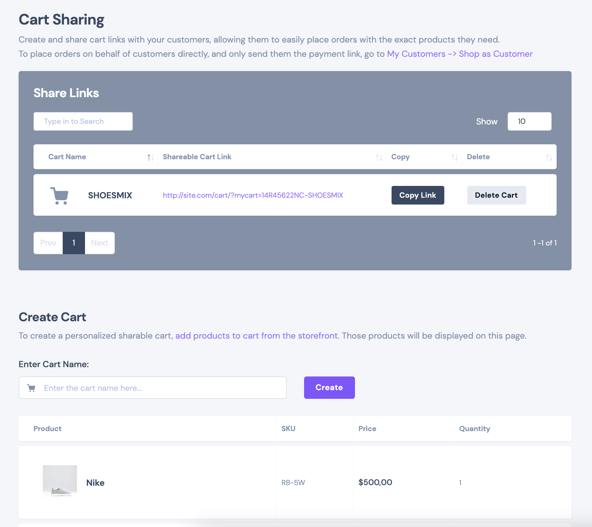The image size is (592, 527).
Task: Select page 1 in pagination
Action: [74, 243]
